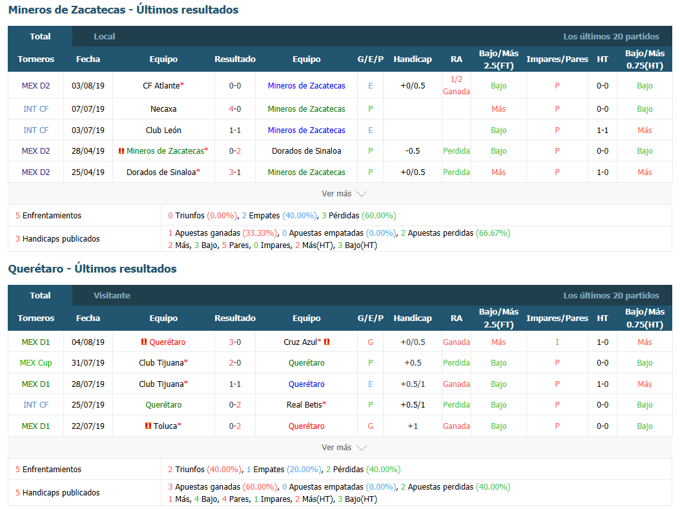Click the 3-1 result of the 25/04/19 match
Viewport: 680px width, 509px height.
(x=235, y=172)
